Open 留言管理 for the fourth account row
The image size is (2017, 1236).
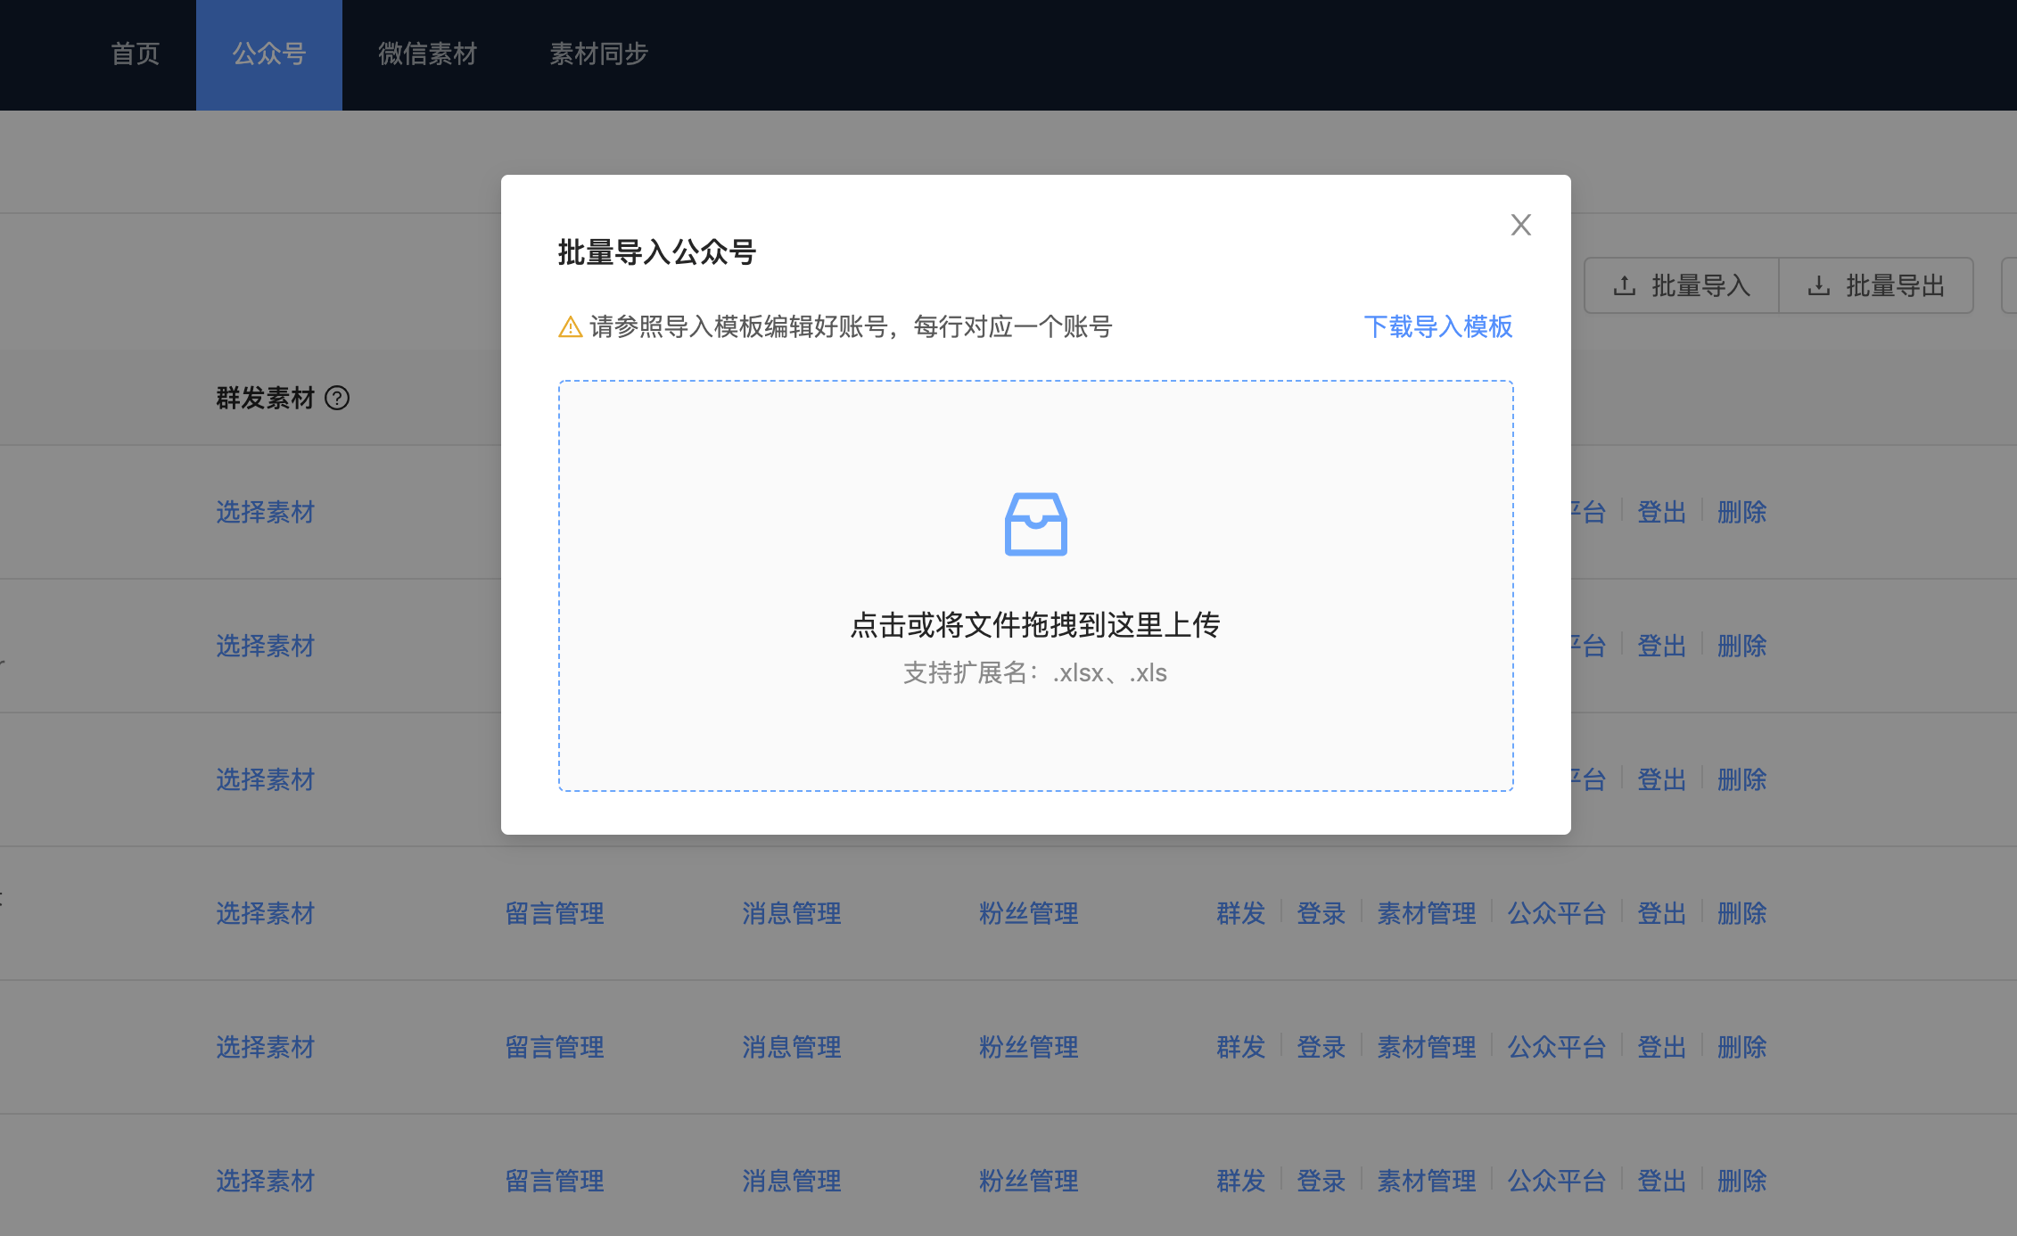554,912
